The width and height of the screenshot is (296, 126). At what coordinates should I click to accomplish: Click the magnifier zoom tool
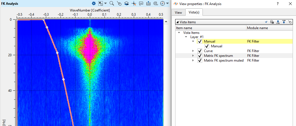[x=112, y=4]
